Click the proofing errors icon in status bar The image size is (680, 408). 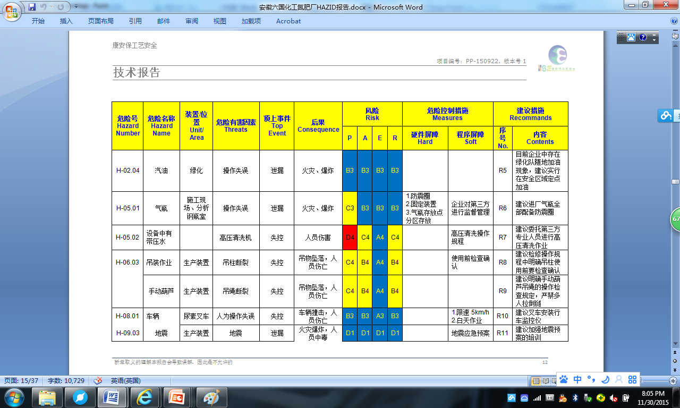[98, 380]
